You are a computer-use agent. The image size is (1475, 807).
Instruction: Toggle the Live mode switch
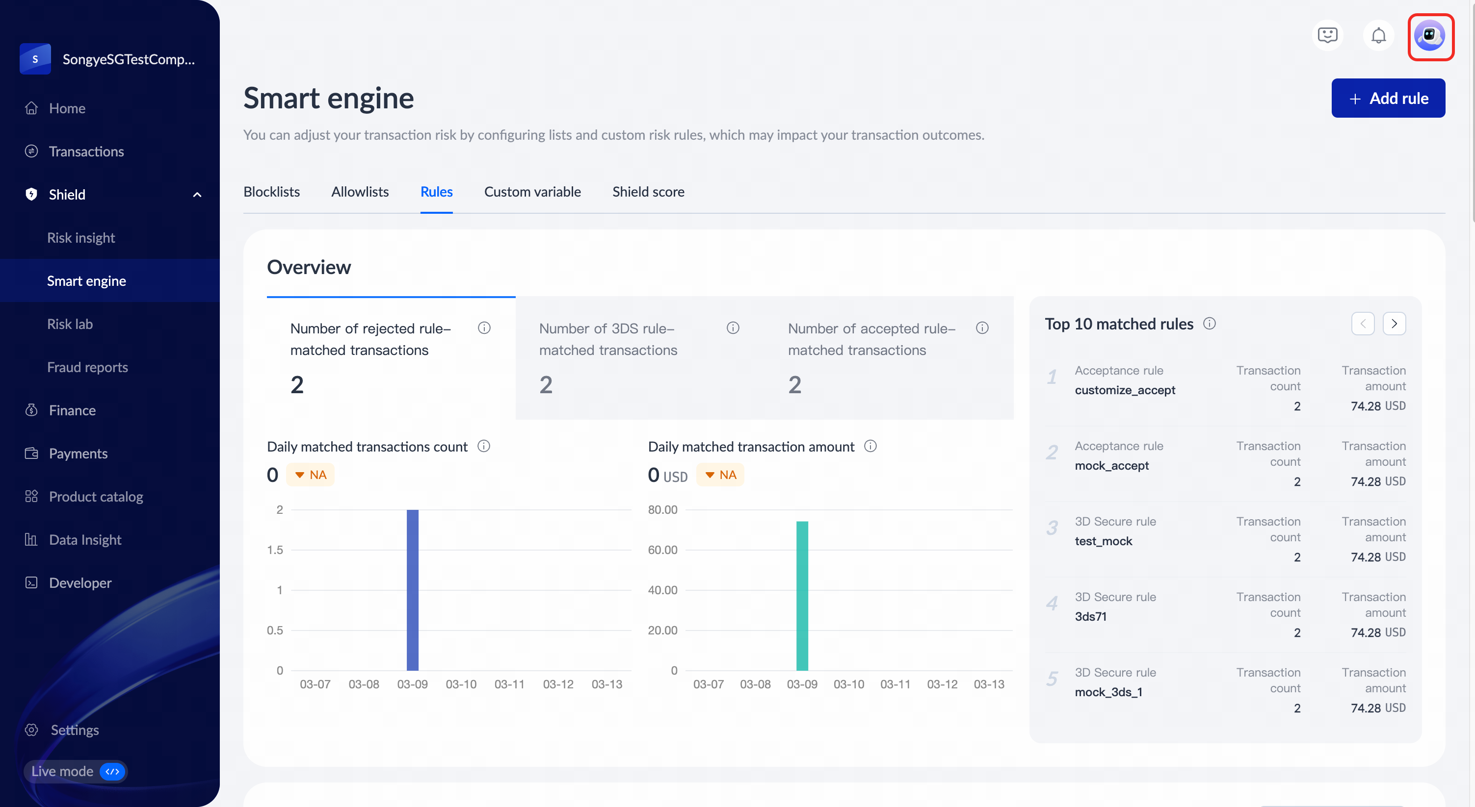112,771
